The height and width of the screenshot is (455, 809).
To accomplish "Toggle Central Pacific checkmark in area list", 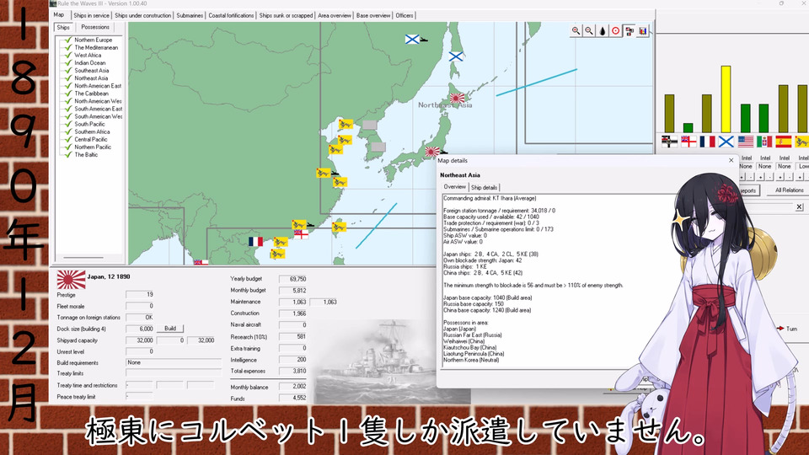I will [68, 139].
